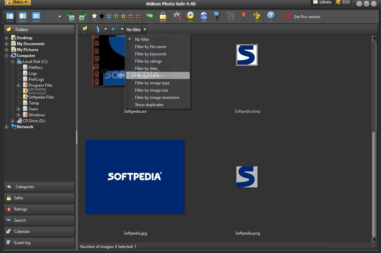
Task: Click the CD burn disc icon
Action: 190,16
